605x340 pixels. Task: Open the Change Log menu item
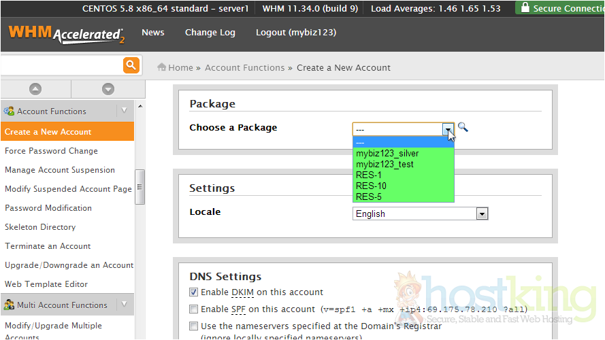pos(210,33)
